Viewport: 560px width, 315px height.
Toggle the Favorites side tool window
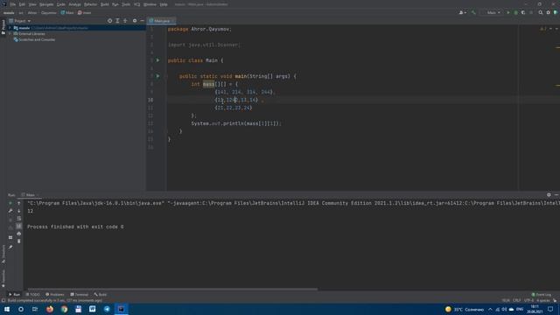[3, 278]
